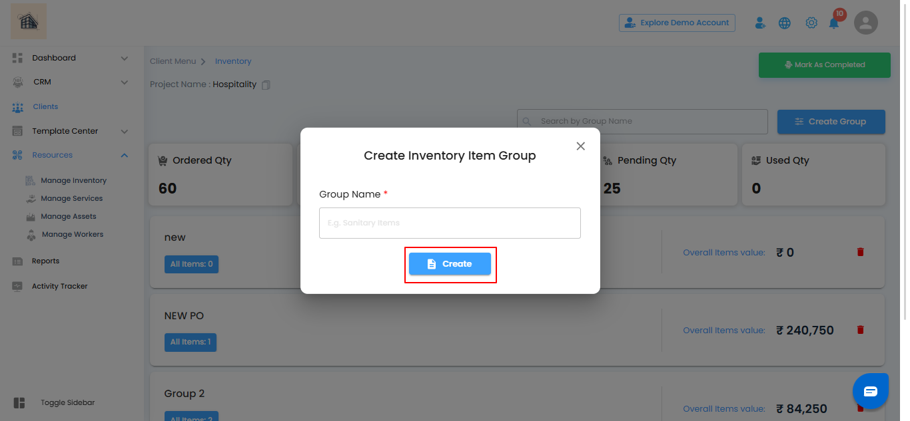
Task: Close the Create Inventory Item Group dialog
Action: [580, 146]
